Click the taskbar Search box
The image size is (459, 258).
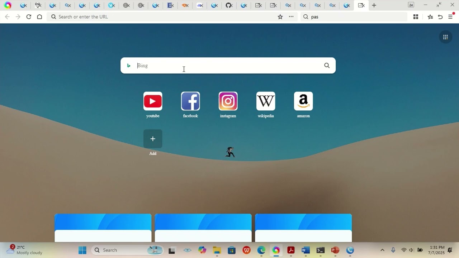click(127, 250)
